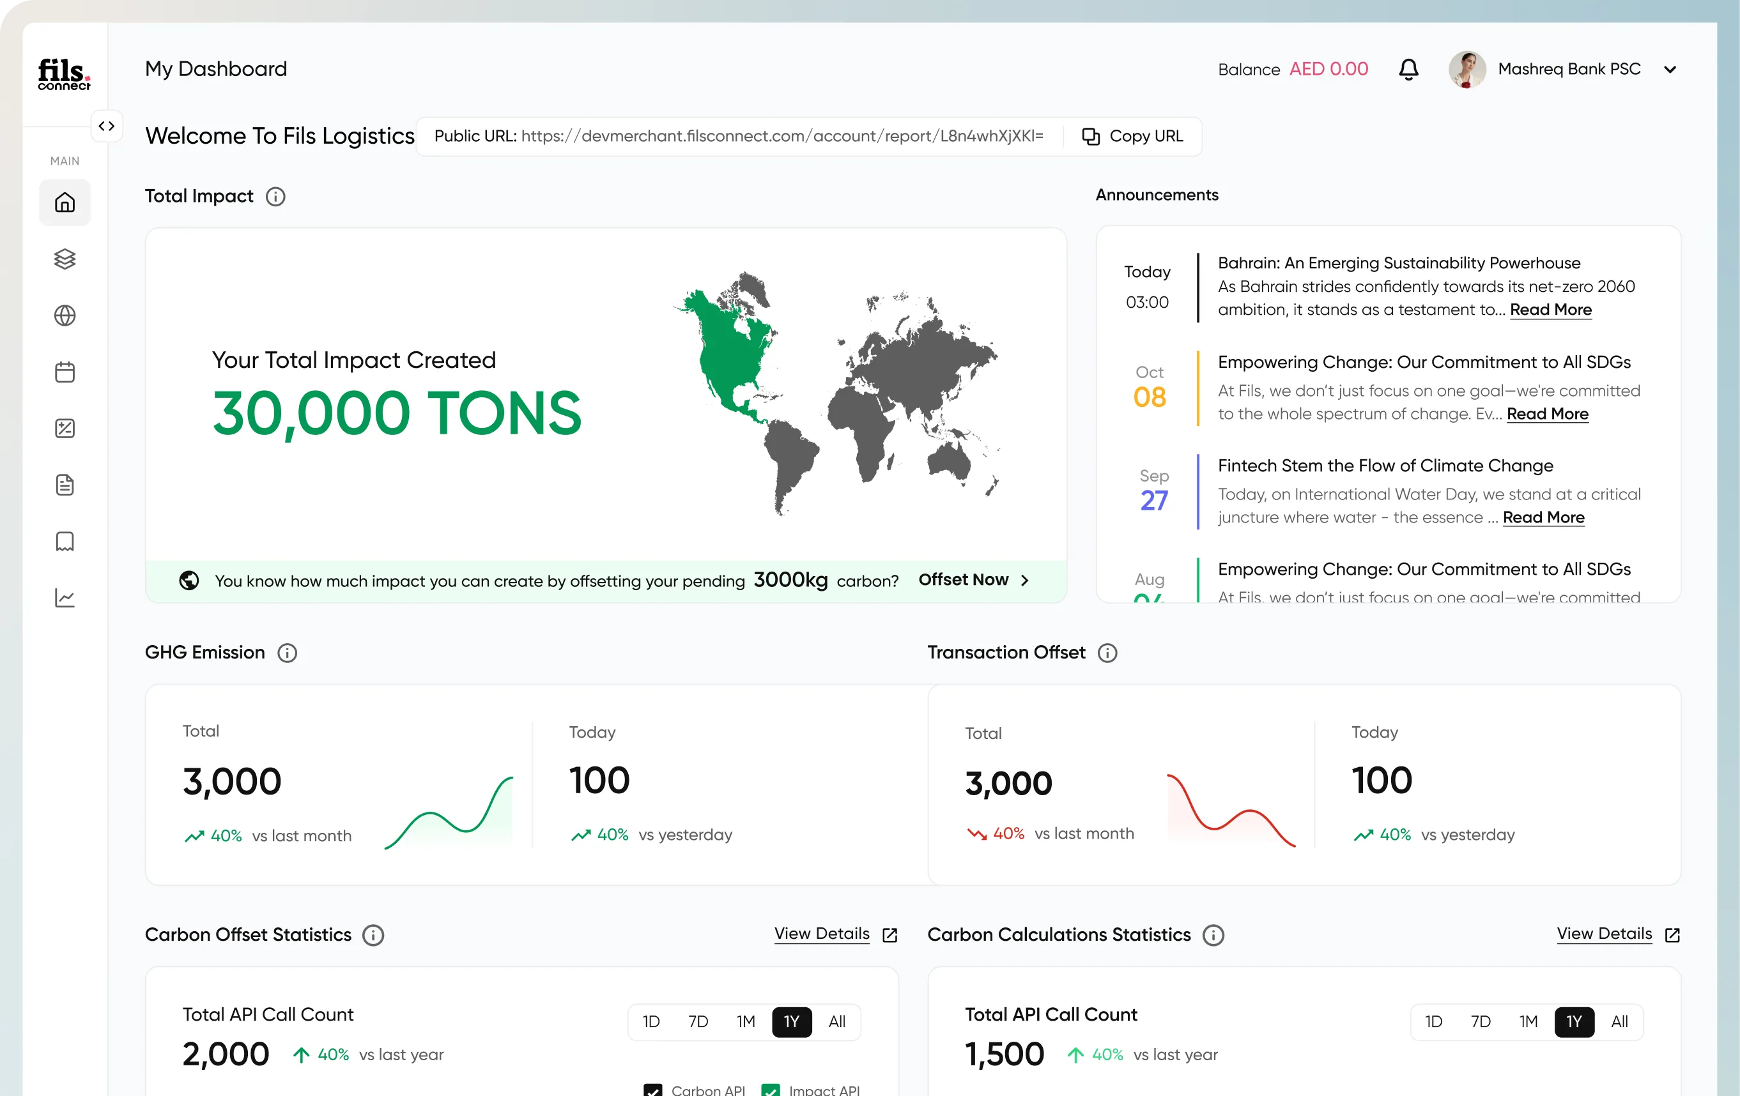The image size is (1740, 1096).
Task: Read More on Bahrain announcement
Action: point(1551,310)
